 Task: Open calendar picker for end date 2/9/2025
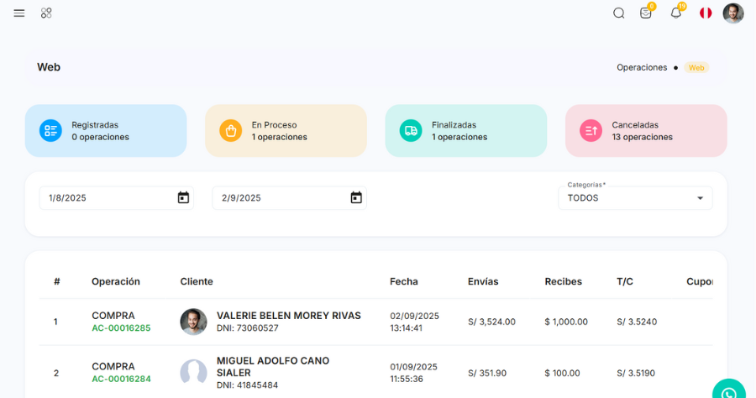point(356,198)
